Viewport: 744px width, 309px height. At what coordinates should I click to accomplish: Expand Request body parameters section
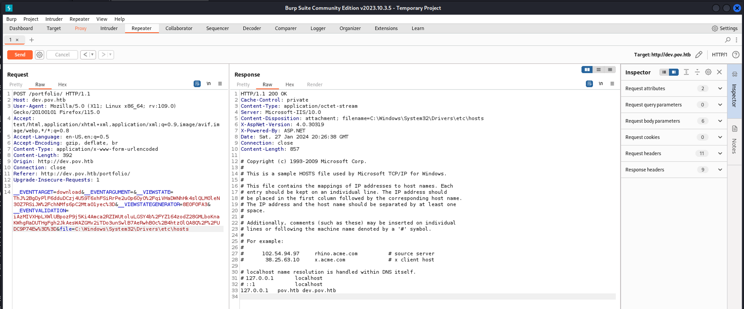(720, 121)
